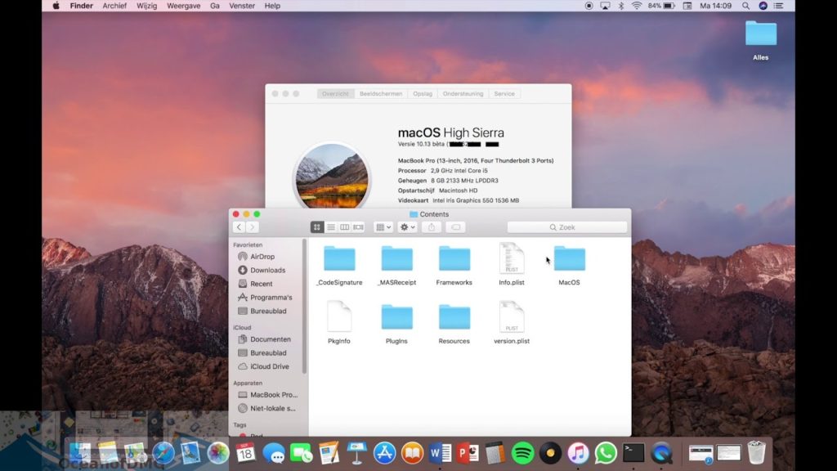Open the arrange-by grouping dropdown
This screenshot has height=471, width=837.
[x=383, y=227]
